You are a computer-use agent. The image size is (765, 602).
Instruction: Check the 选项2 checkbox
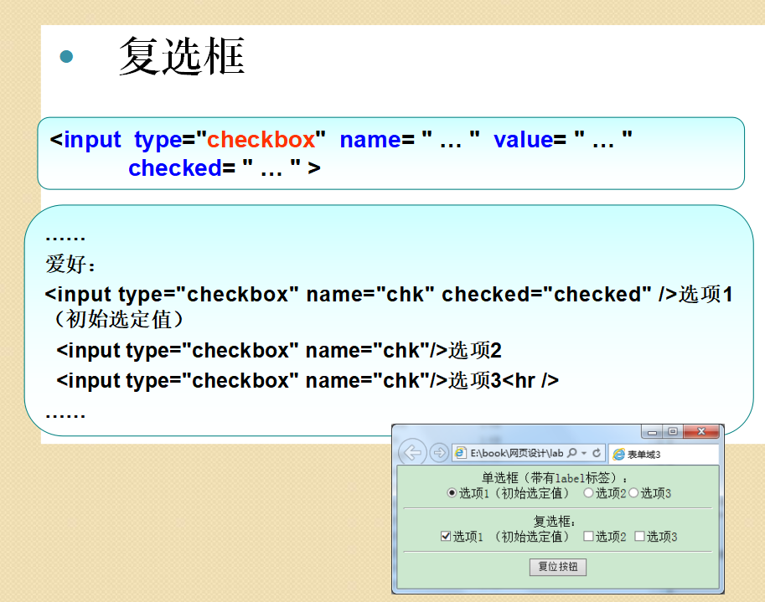(x=588, y=536)
